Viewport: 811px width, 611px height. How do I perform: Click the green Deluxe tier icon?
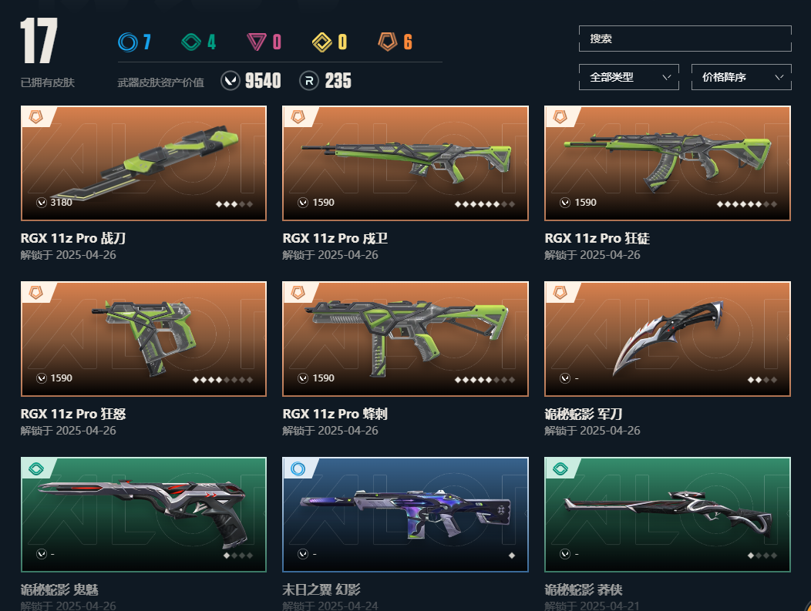191,42
